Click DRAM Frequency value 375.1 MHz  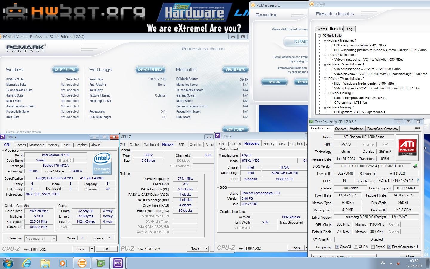click(x=185, y=178)
